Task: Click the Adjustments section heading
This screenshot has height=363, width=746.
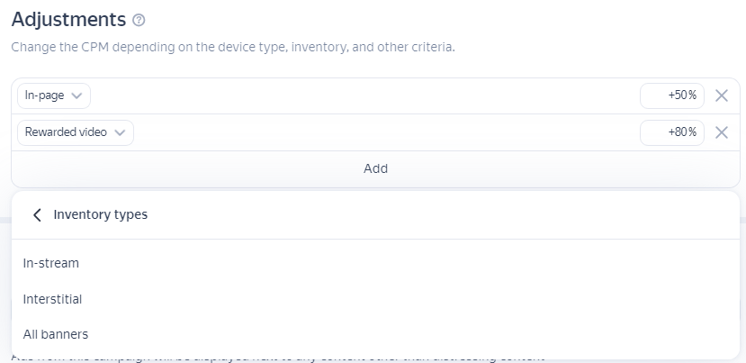Action: [x=68, y=19]
